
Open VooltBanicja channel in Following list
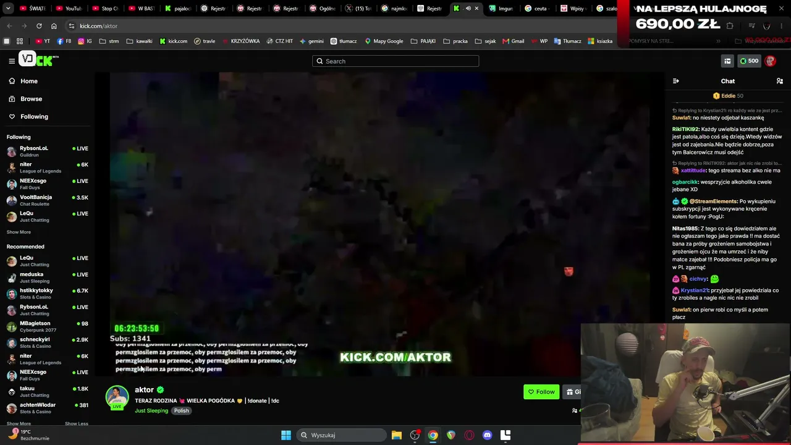tap(47, 200)
